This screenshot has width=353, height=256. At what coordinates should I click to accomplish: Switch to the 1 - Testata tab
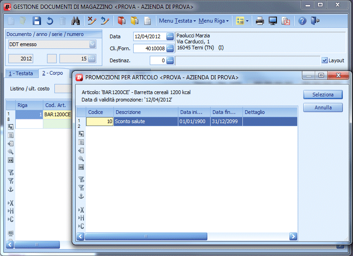click(21, 73)
